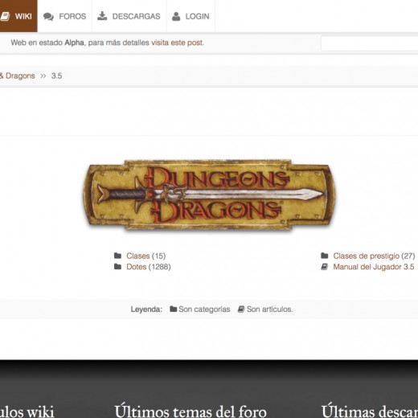Go to the LOGIN page
The image size is (418, 418).
tap(191, 16)
